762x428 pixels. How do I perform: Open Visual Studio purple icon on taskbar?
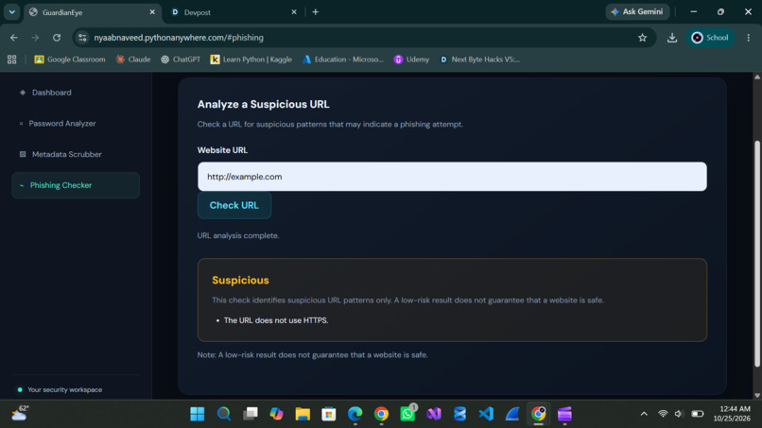(x=434, y=414)
